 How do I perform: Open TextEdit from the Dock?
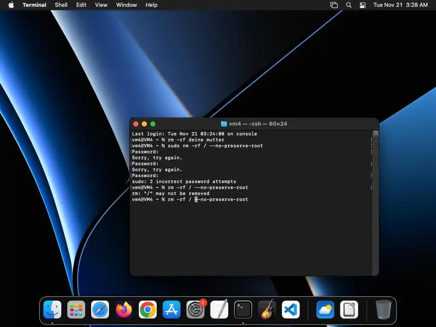point(219,310)
